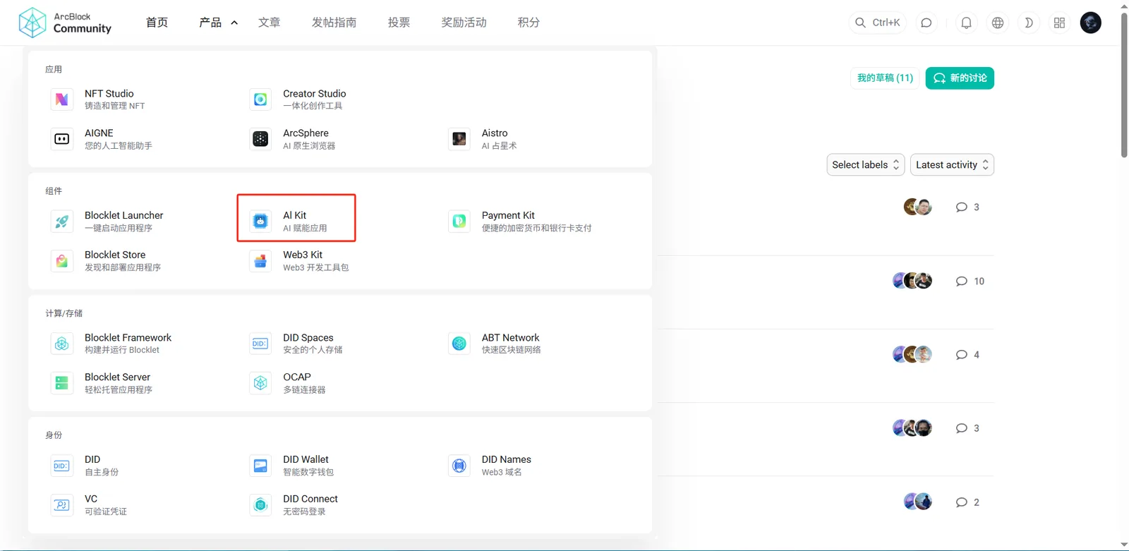Open the 文章 nav item
Screen dimensions: 1129x551
coord(269,23)
